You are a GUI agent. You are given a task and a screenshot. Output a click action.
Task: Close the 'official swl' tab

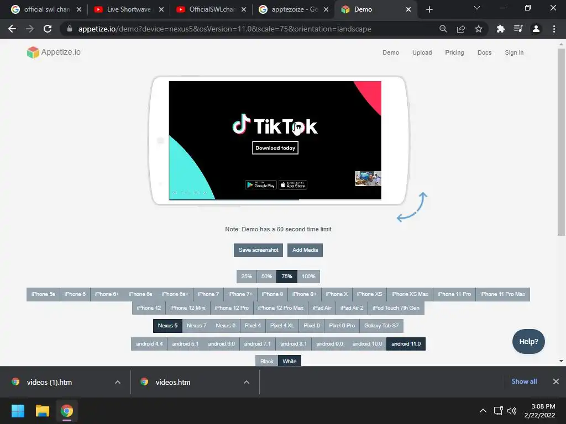(x=79, y=9)
